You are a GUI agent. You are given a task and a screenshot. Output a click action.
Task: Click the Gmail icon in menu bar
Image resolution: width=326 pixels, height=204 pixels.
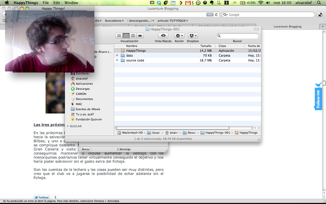tap(188, 3)
